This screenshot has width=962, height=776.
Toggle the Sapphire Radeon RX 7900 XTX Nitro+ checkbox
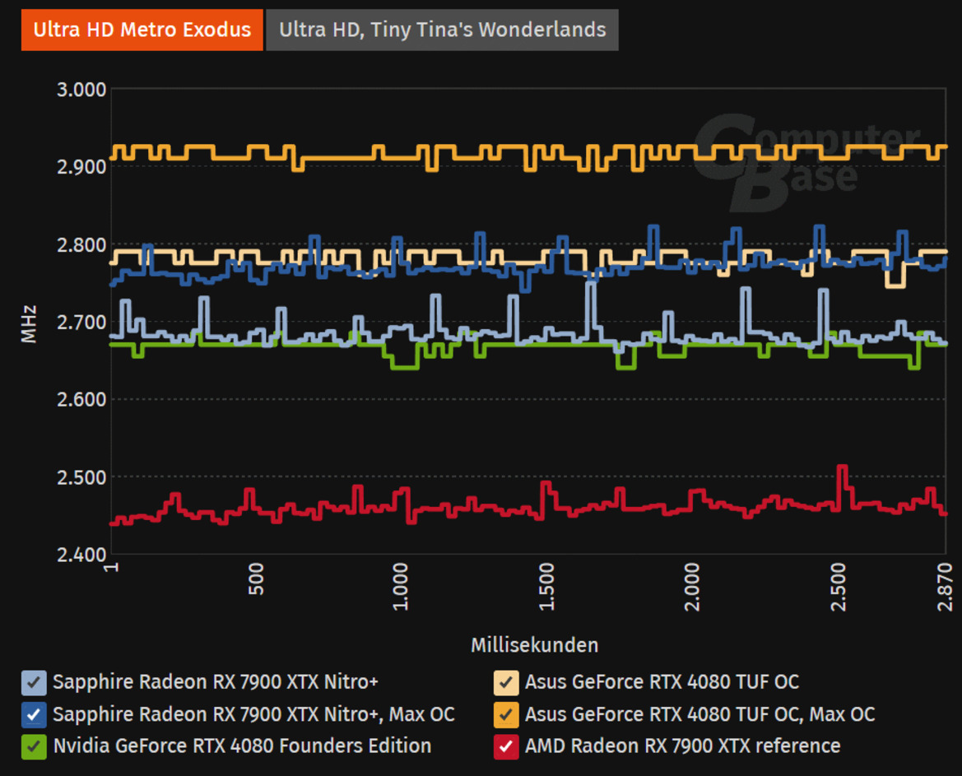tap(32, 682)
